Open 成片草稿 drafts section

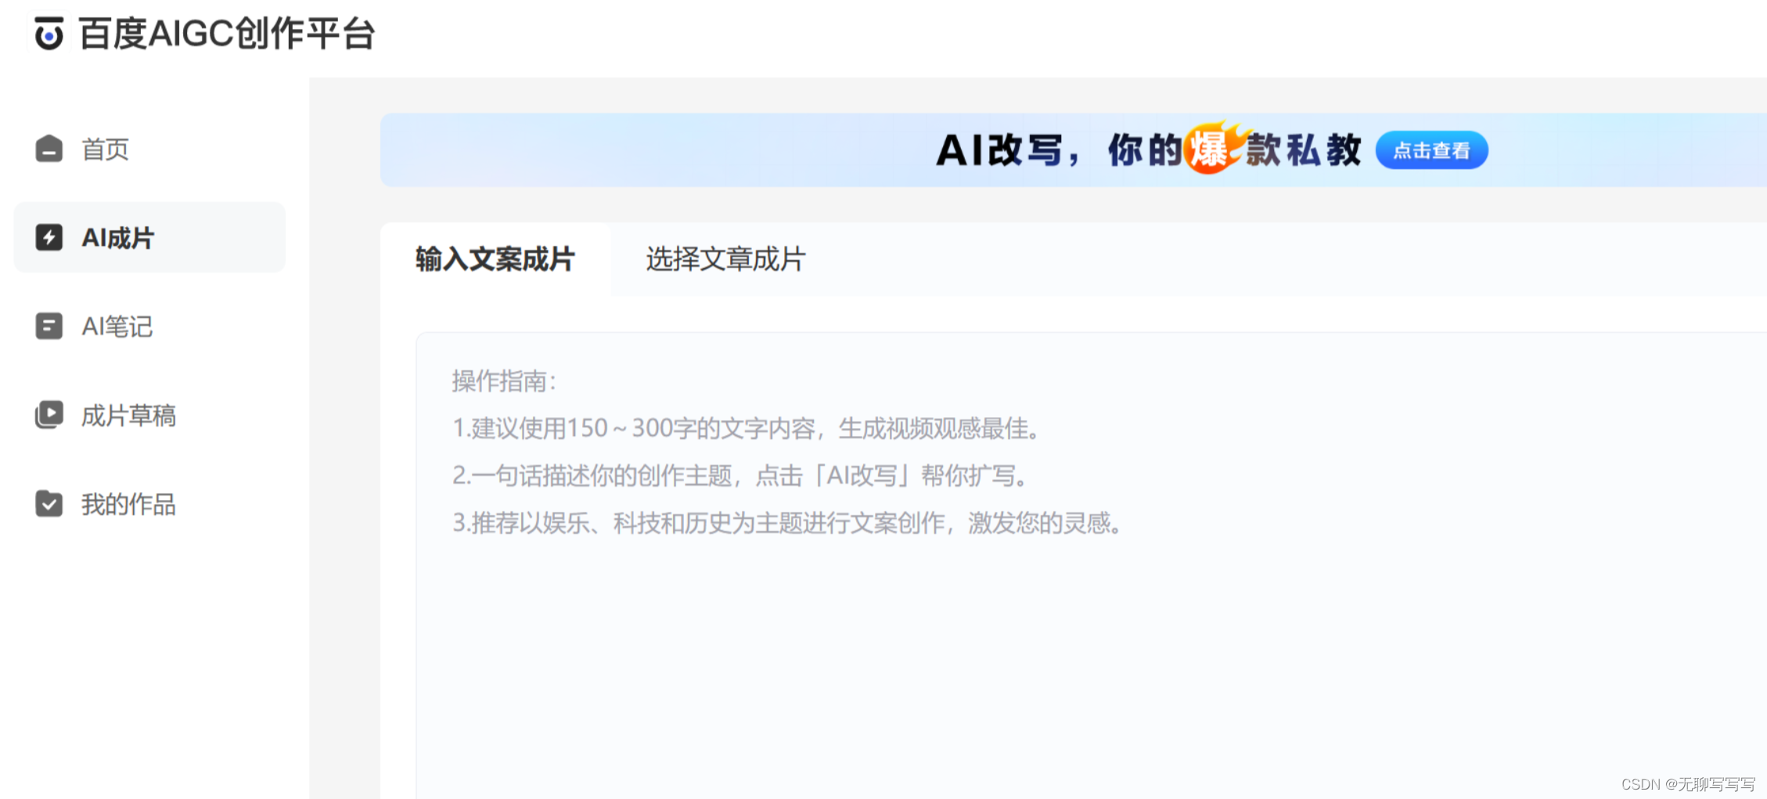pyautogui.click(x=149, y=415)
